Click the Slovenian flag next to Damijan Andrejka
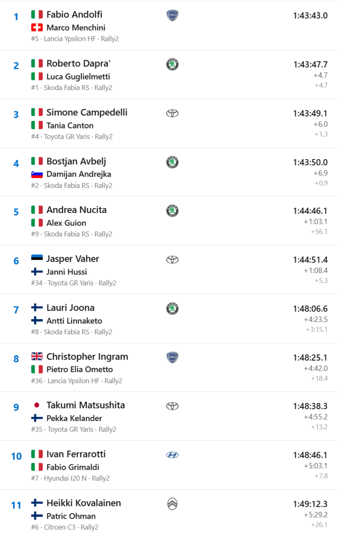This screenshot has height=537, width=337. tap(37, 174)
